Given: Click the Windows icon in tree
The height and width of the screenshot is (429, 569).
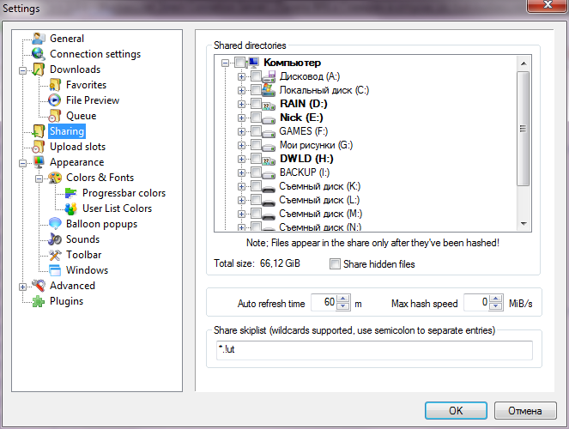Looking at the screenshot, I should tap(55, 270).
